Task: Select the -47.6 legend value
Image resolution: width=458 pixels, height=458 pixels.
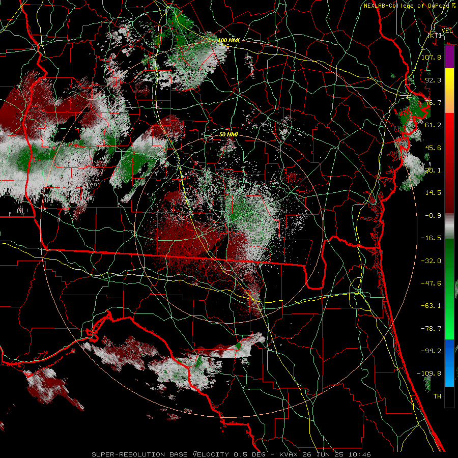Action: [x=431, y=283]
